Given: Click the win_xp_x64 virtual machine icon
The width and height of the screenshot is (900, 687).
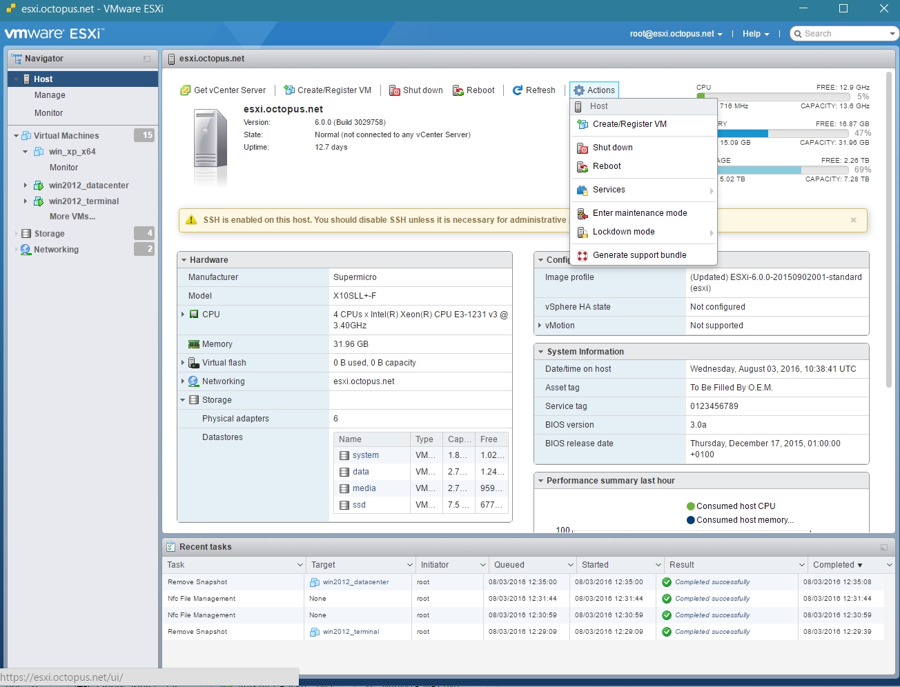Looking at the screenshot, I should coord(37,152).
